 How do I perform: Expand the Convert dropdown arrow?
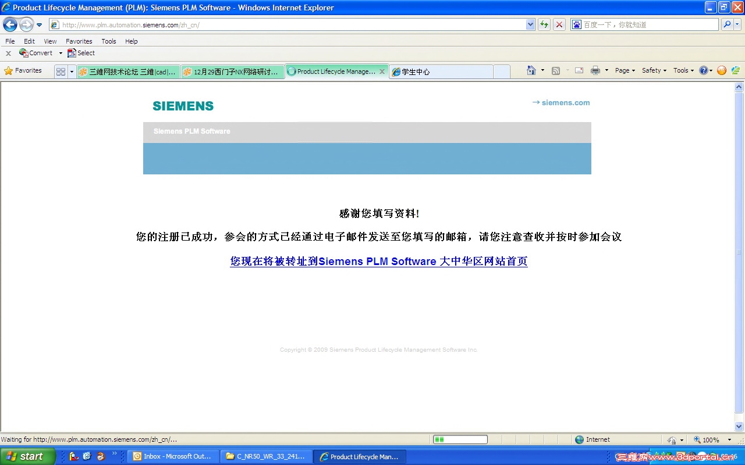point(61,53)
